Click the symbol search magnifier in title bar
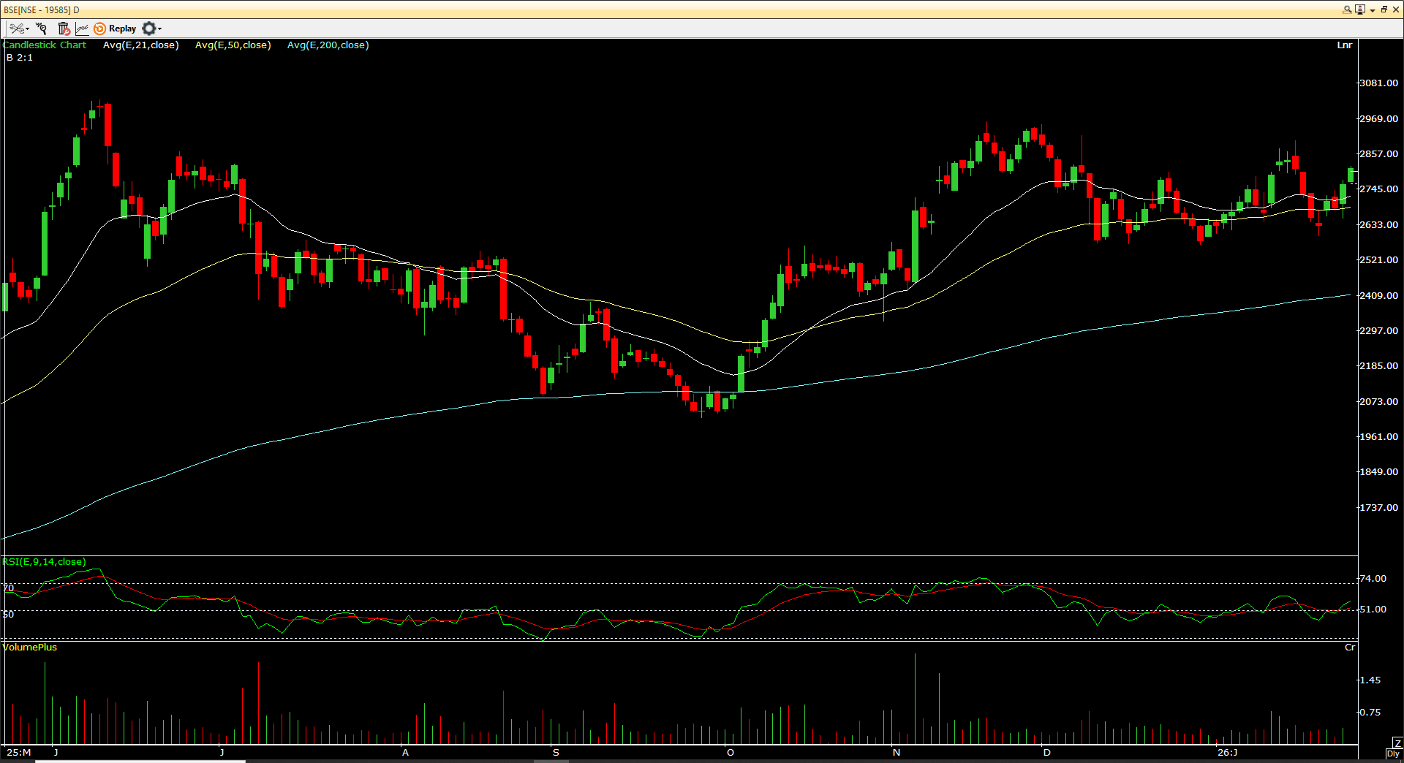This screenshot has width=1404, height=763. (x=1347, y=10)
